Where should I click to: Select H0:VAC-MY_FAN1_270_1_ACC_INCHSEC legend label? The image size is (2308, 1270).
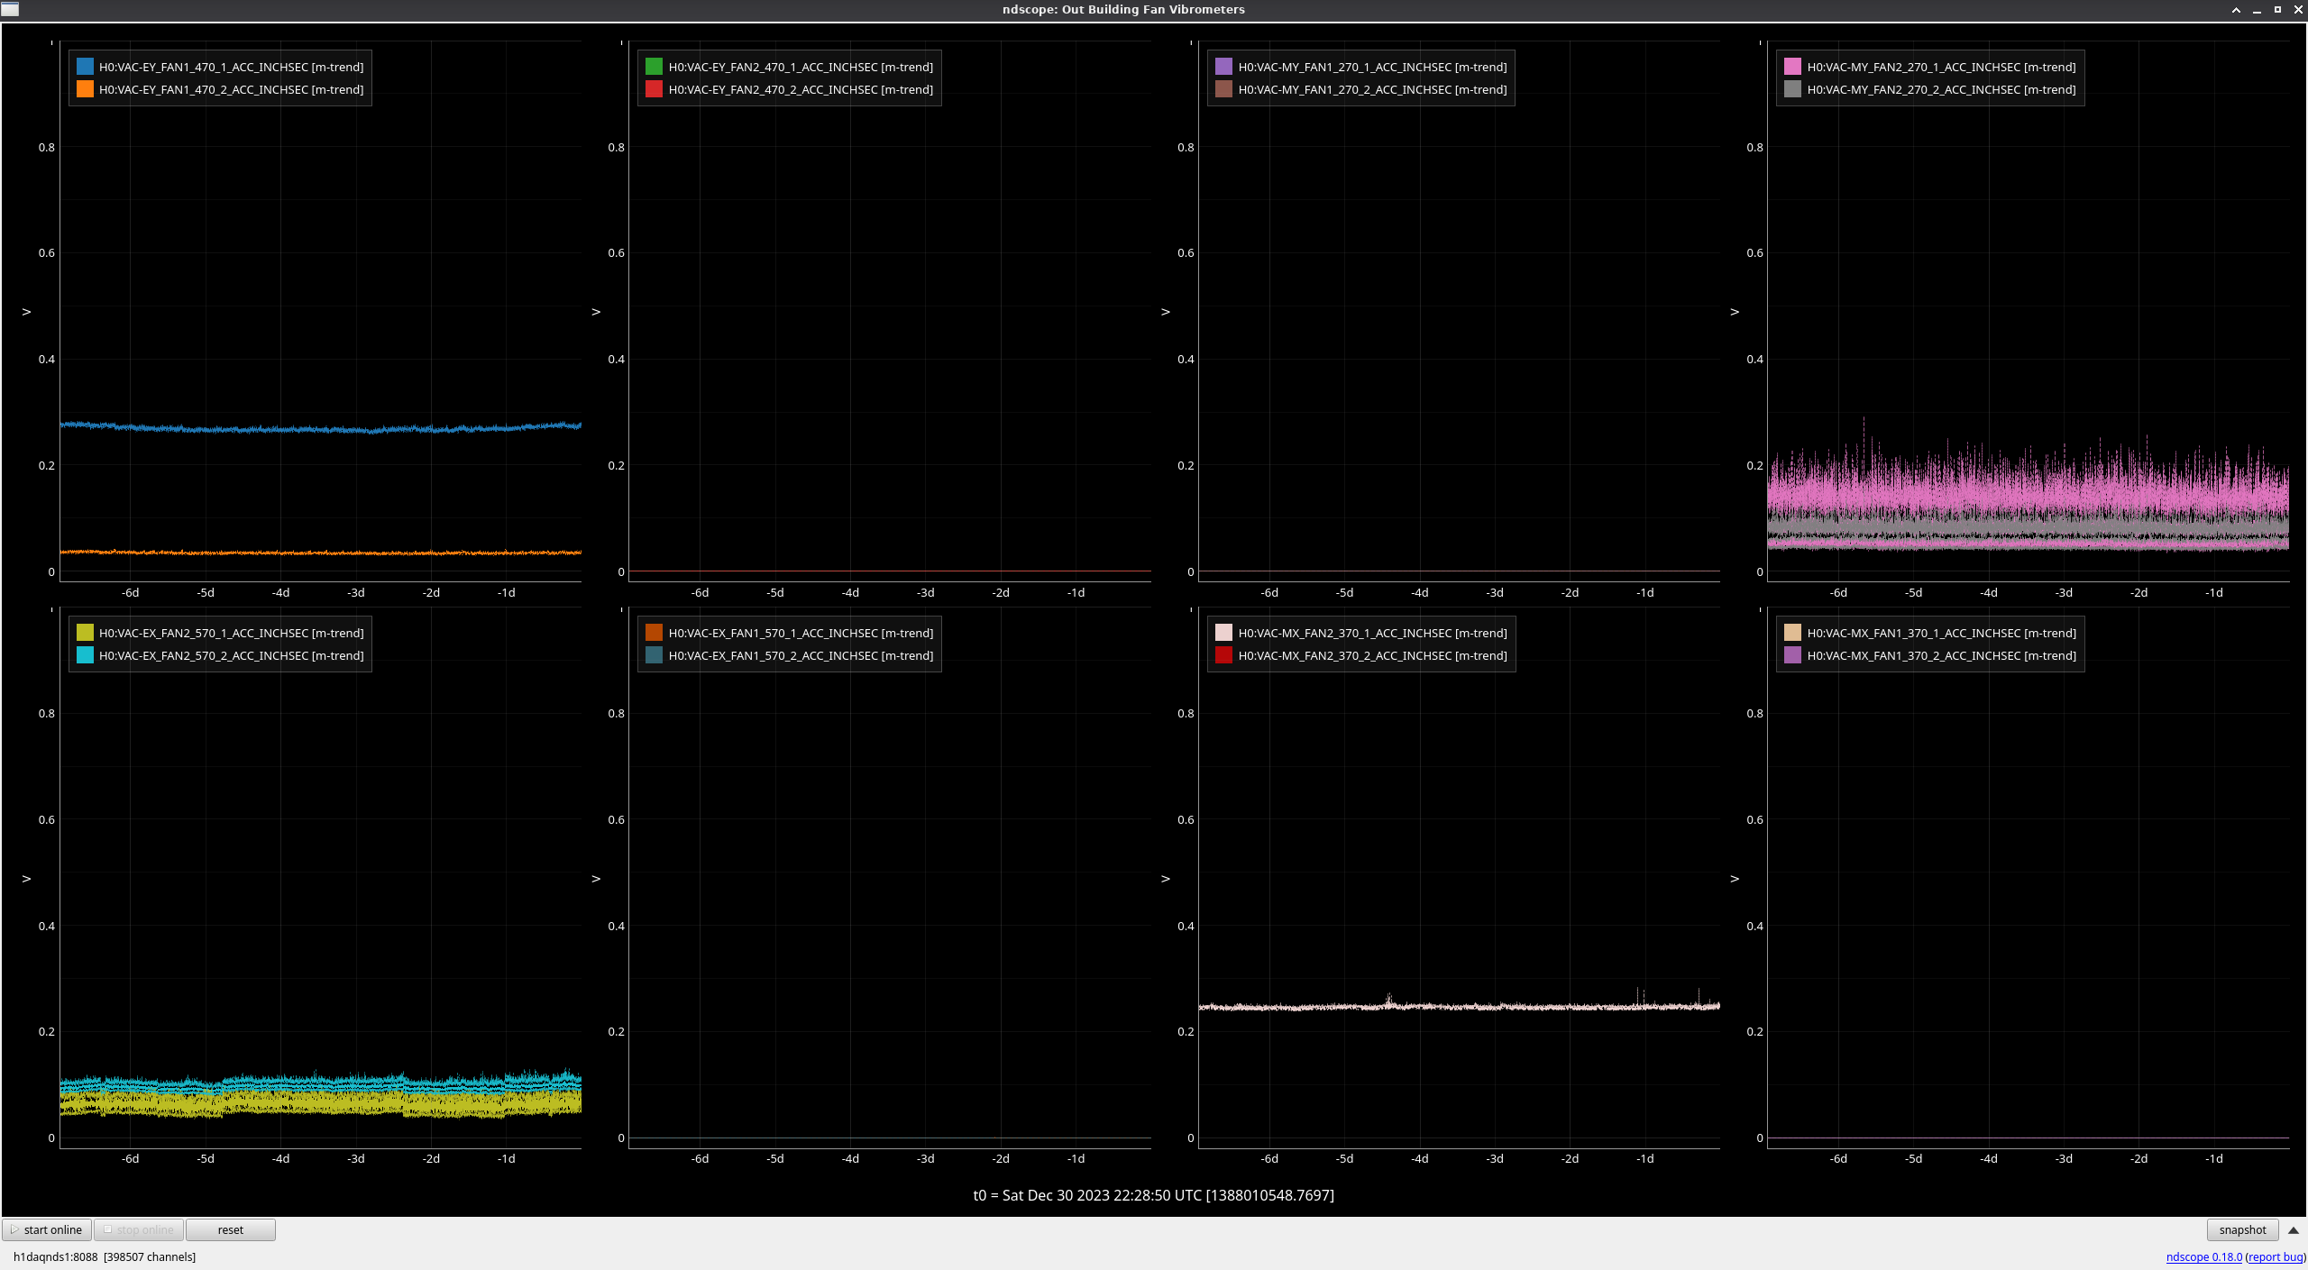point(1372,67)
